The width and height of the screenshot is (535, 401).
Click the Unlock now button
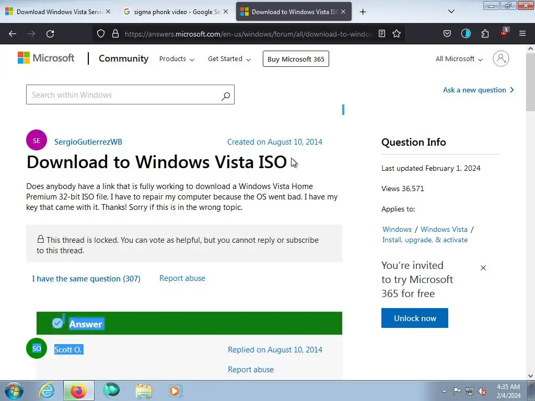[414, 318]
